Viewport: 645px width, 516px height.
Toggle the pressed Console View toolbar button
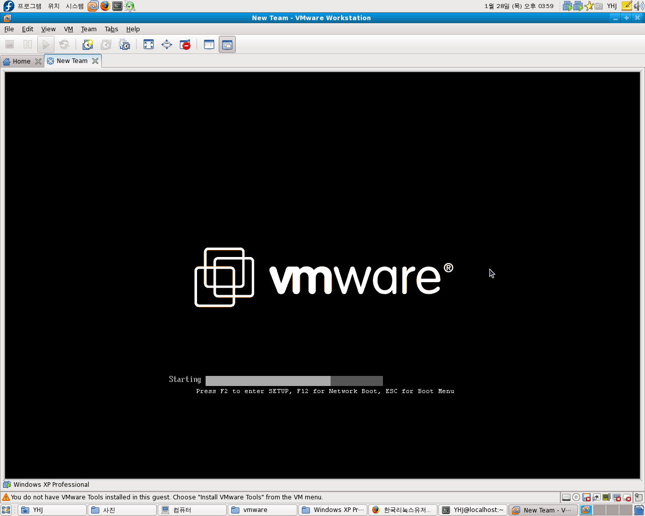(227, 44)
